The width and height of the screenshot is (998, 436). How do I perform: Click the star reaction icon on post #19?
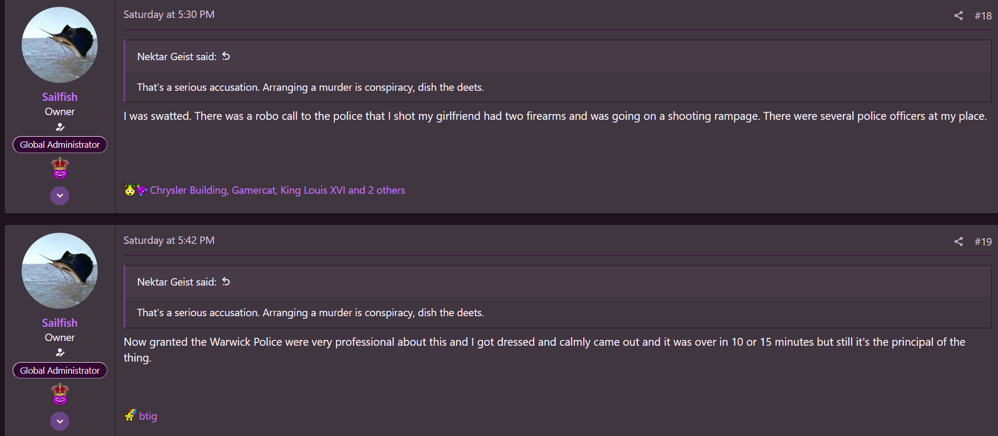[130, 416]
